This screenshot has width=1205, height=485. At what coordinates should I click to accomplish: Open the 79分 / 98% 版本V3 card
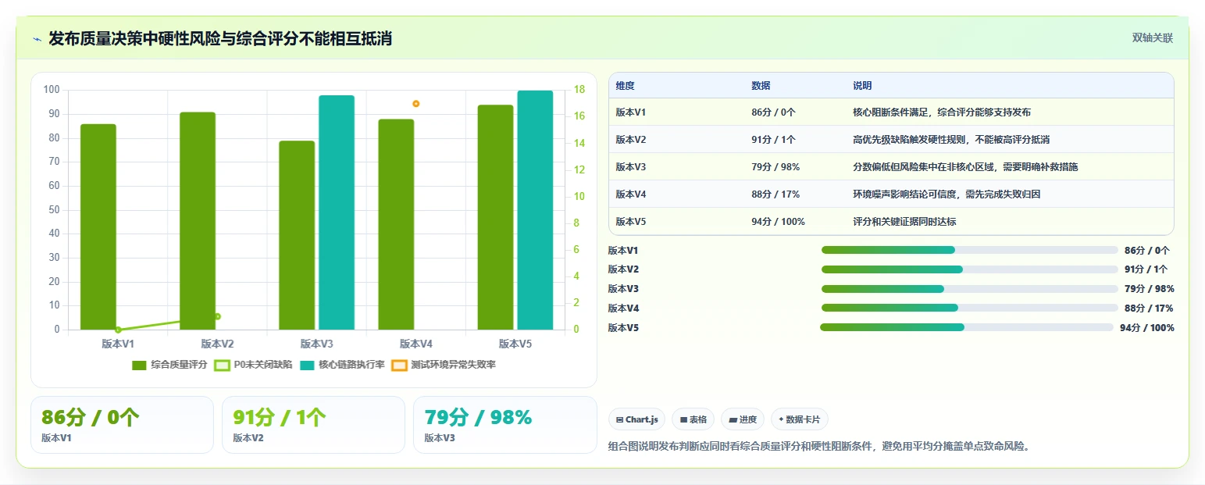click(504, 425)
